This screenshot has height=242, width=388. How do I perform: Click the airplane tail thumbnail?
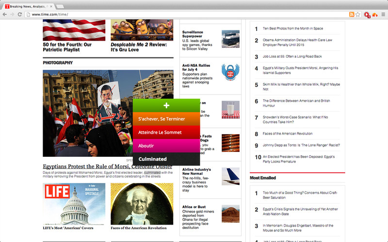click(x=230, y=176)
